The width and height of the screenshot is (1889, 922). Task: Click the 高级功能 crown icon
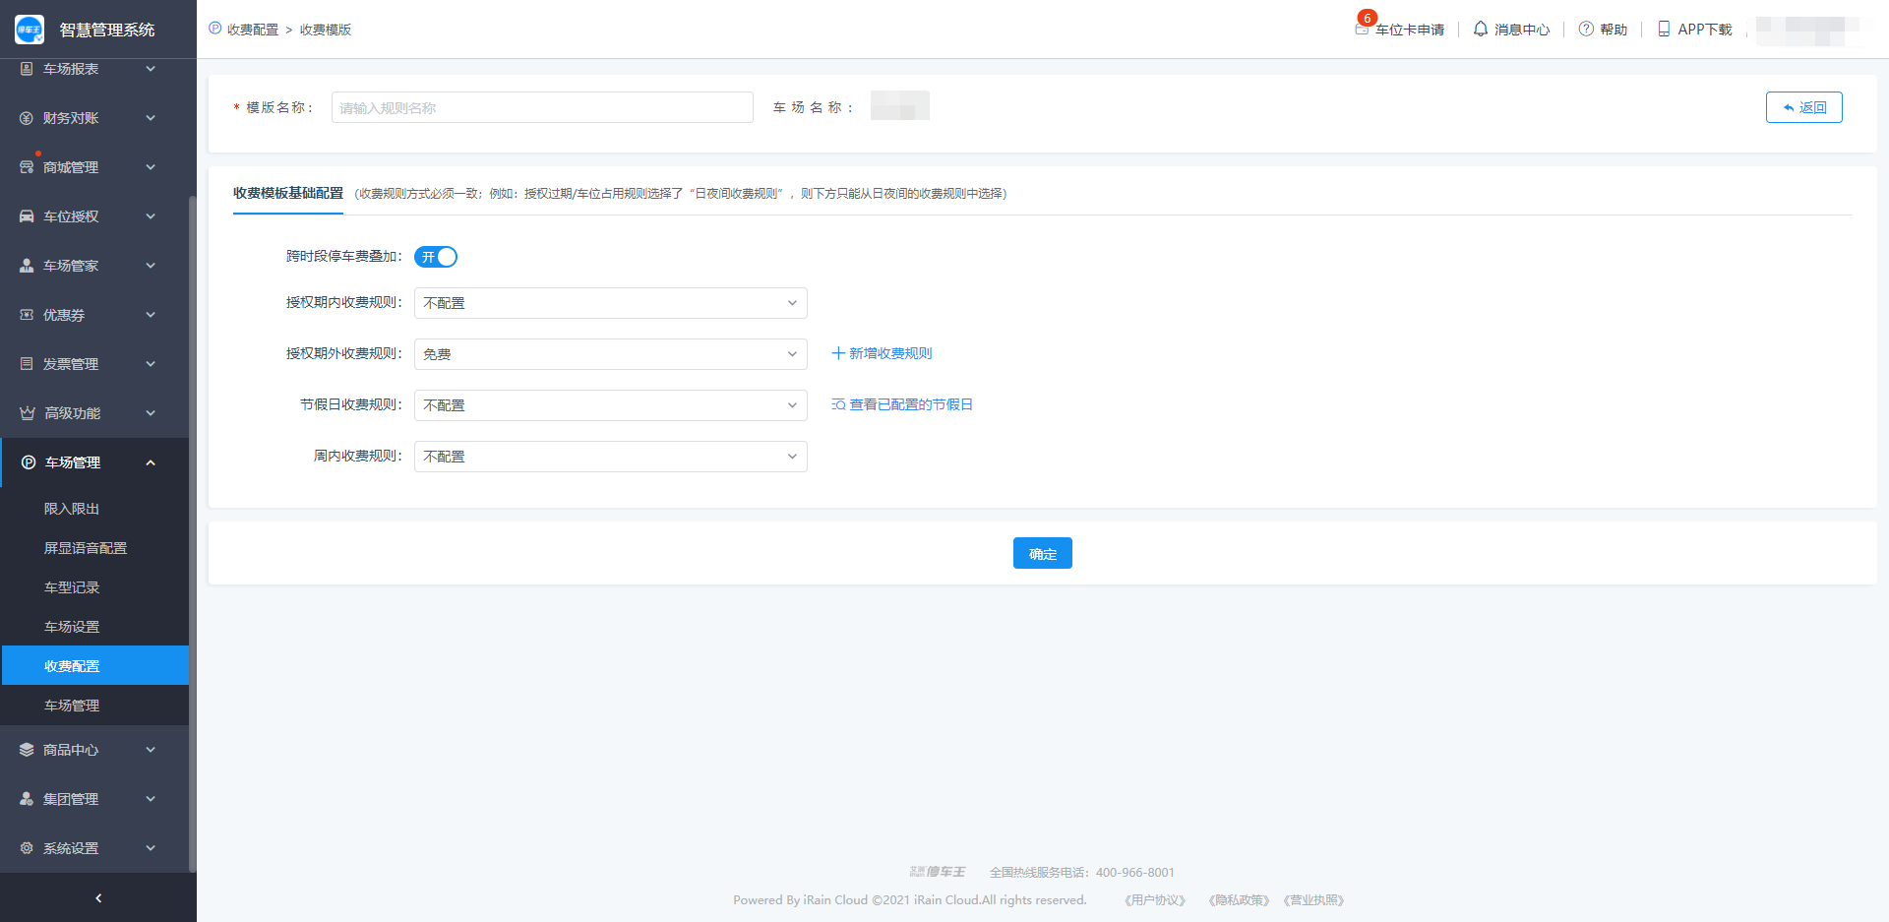point(28,413)
